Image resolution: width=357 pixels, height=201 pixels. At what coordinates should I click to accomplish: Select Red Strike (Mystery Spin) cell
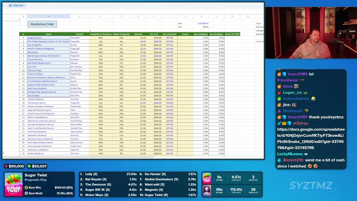(x=49, y=63)
